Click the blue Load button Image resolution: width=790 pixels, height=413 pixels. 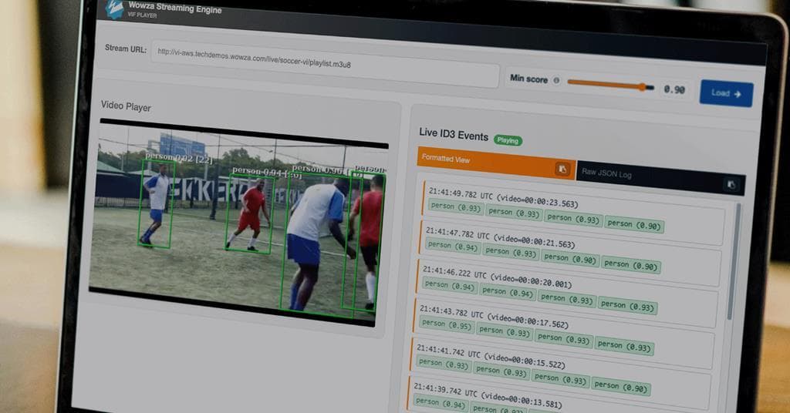[x=726, y=93]
